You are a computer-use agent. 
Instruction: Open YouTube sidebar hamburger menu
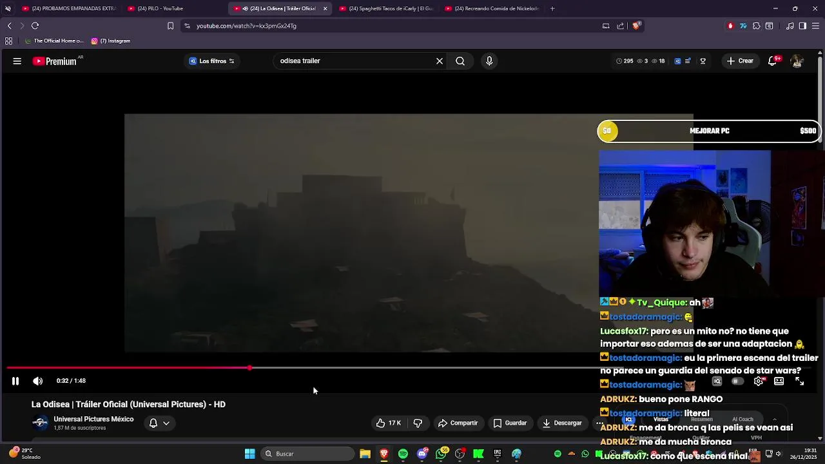pyautogui.click(x=17, y=61)
